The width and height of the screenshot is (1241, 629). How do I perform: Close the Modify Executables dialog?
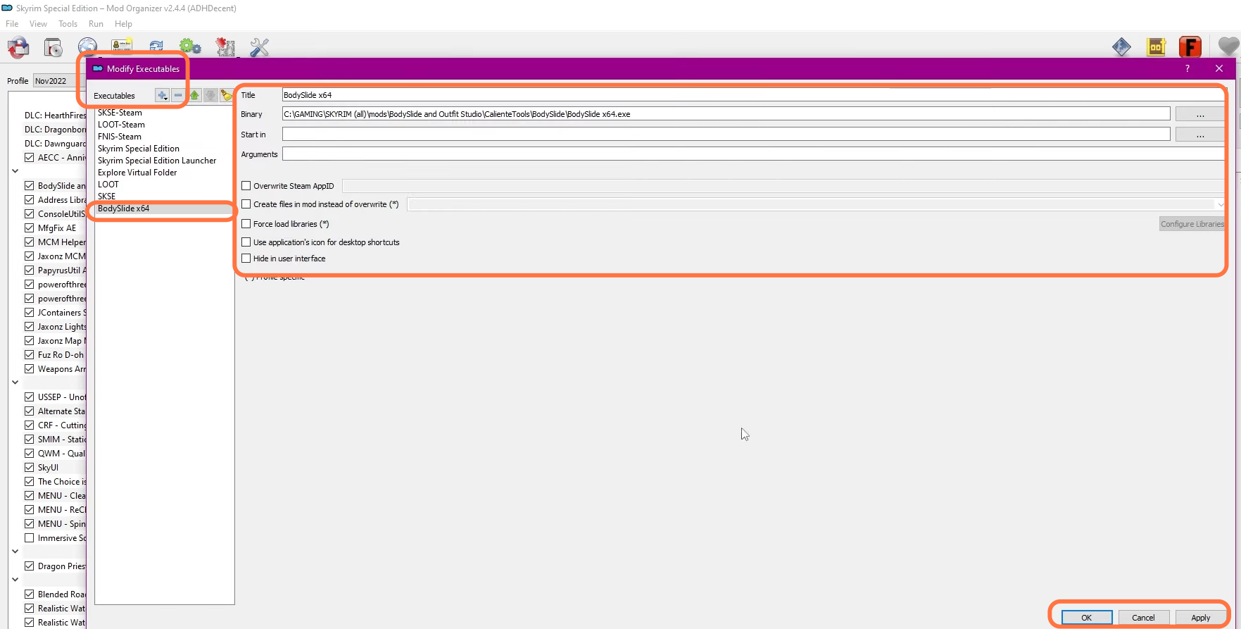click(x=1219, y=68)
